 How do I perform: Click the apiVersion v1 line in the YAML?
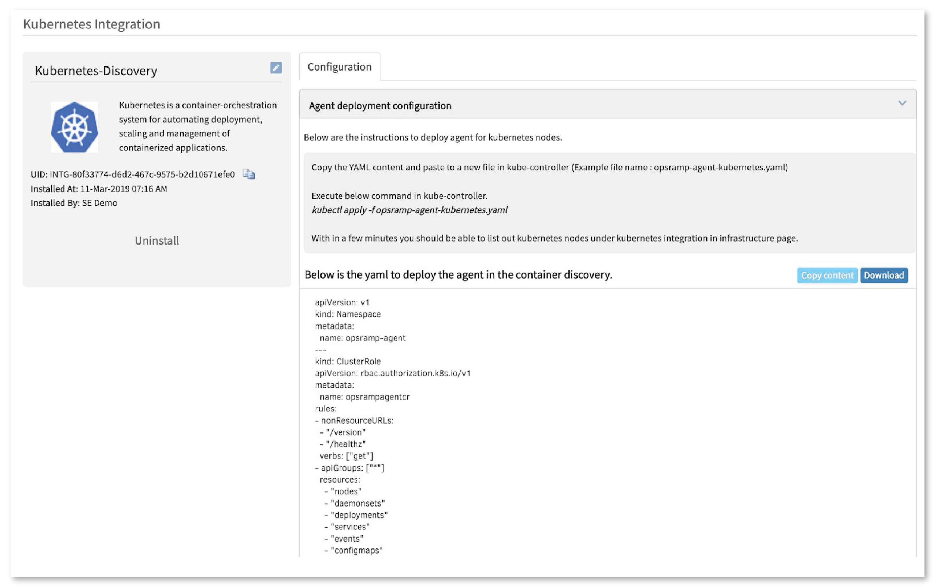click(x=342, y=302)
